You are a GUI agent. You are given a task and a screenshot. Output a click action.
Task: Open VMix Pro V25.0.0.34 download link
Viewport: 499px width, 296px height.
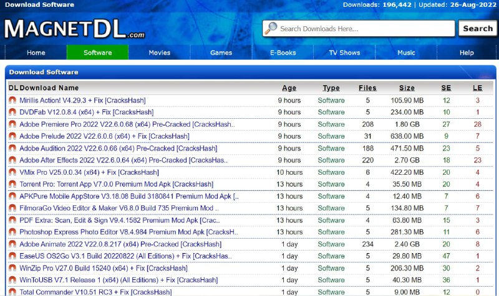tap(89, 172)
